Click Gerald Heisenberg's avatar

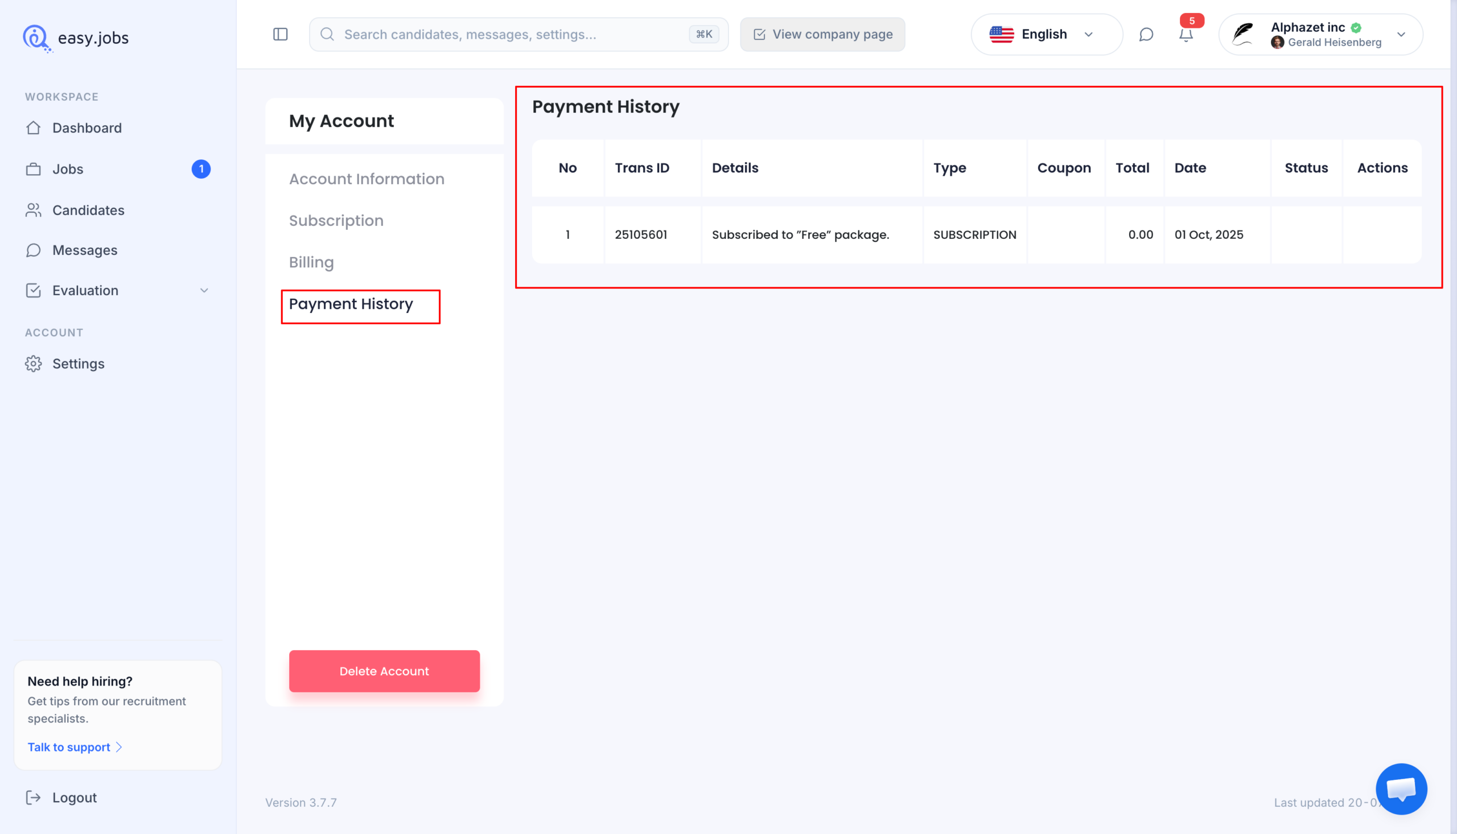pyautogui.click(x=1277, y=43)
